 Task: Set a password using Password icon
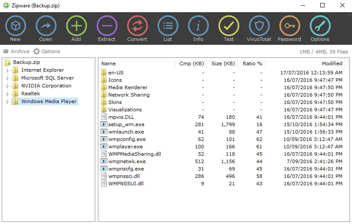[289, 26]
